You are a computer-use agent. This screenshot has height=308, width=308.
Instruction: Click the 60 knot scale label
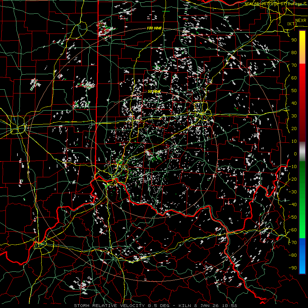point(294,78)
